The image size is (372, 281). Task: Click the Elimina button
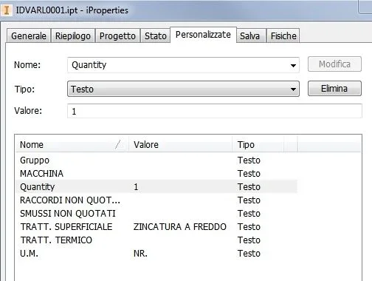(334, 89)
